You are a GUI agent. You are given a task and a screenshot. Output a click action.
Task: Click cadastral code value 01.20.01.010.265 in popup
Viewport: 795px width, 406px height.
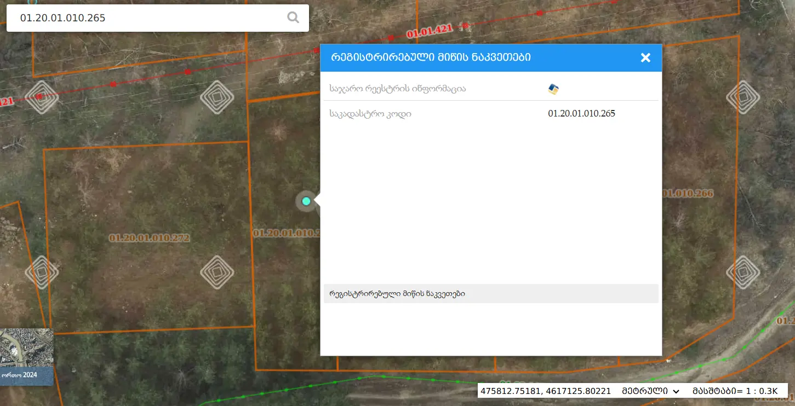(581, 114)
